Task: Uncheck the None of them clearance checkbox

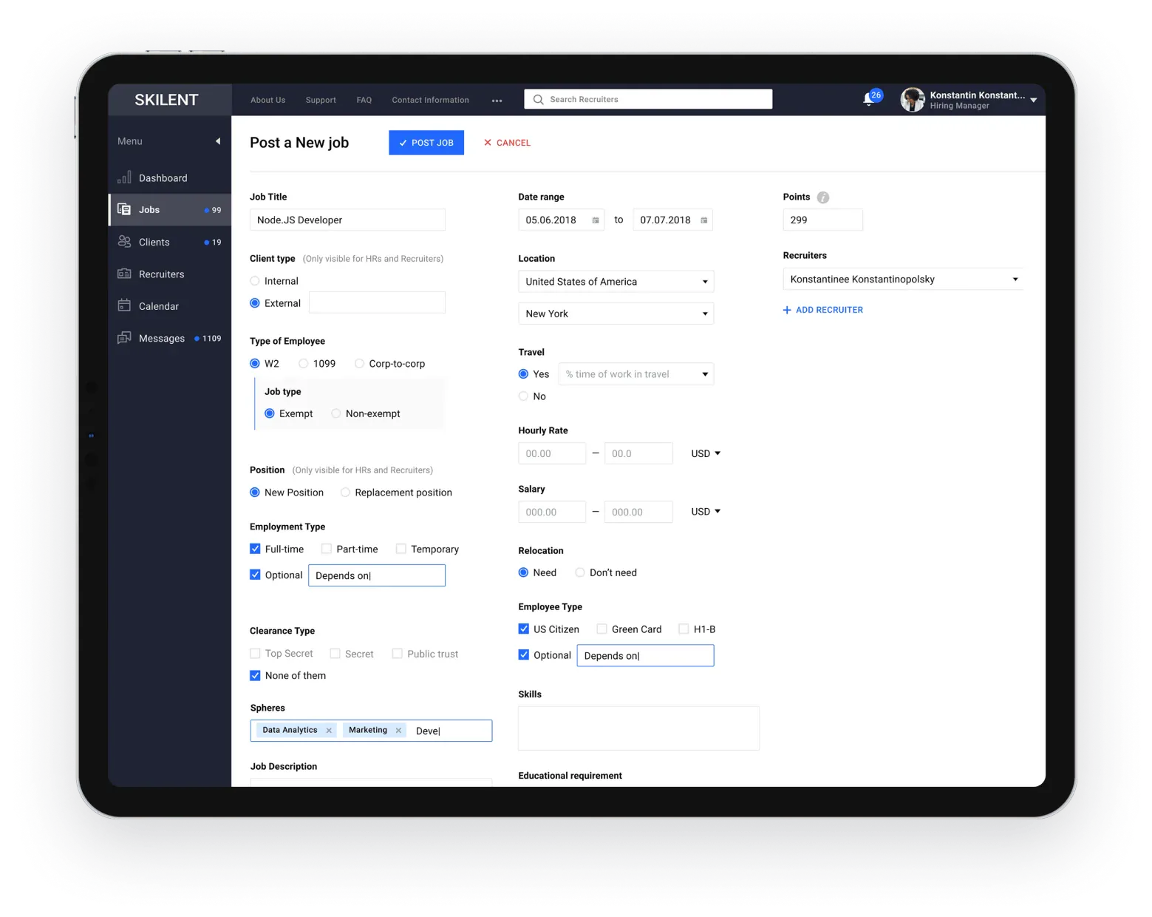Action: (255, 676)
